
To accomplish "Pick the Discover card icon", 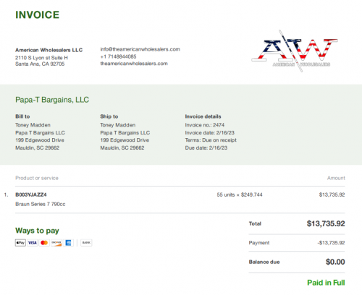I will pos(56,243).
